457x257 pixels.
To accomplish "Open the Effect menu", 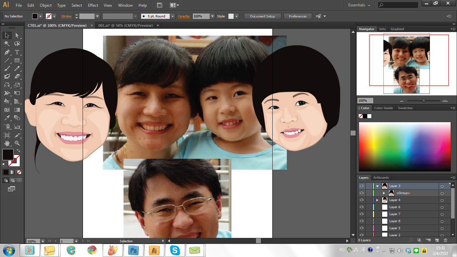I will click(x=93, y=5).
